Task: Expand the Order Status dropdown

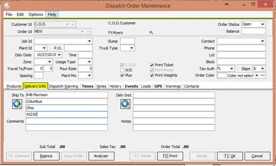Action: (262, 24)
